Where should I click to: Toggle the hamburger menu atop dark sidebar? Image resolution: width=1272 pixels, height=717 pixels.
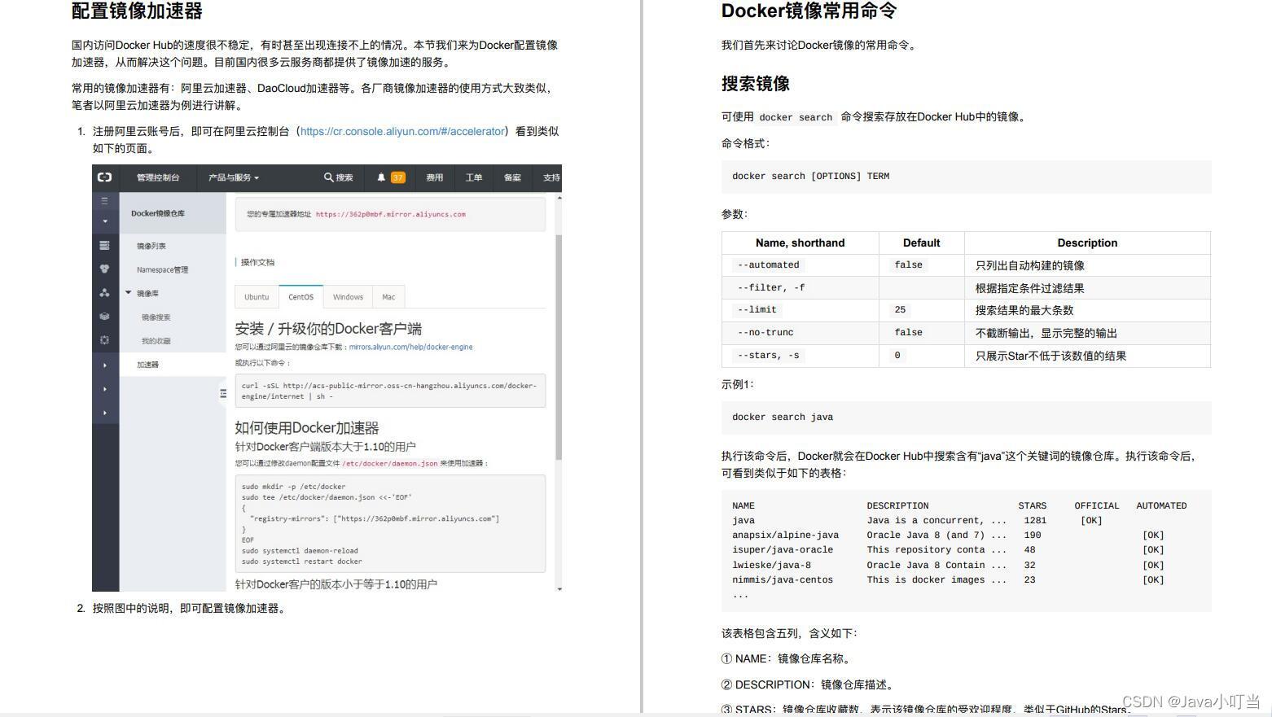click(104, 201)
